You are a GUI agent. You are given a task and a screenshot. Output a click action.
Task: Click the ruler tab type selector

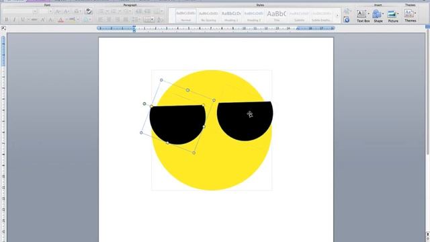[3, 28]
